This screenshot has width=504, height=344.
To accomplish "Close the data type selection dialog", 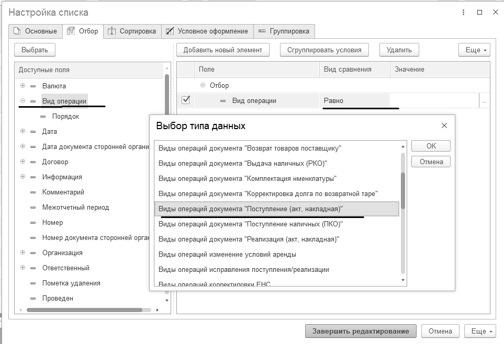I will (444, 125).
